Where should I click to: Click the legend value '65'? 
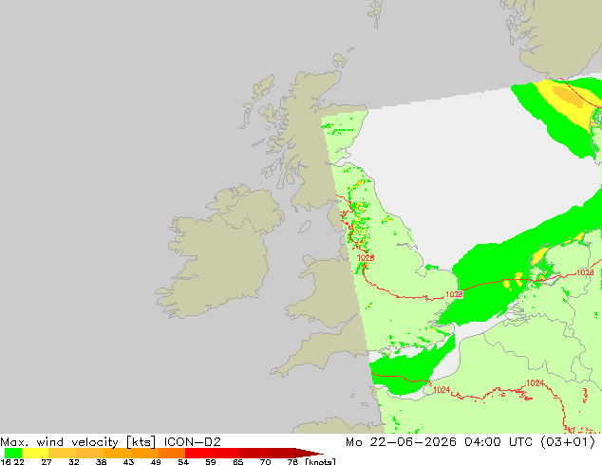pos(238,461)
